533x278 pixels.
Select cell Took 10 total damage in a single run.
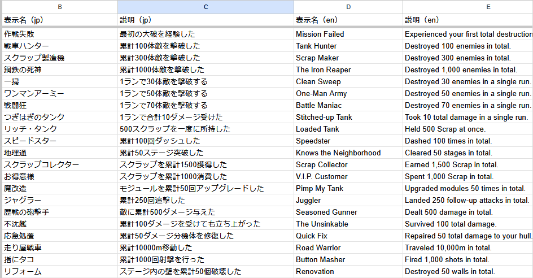(468, 118)
